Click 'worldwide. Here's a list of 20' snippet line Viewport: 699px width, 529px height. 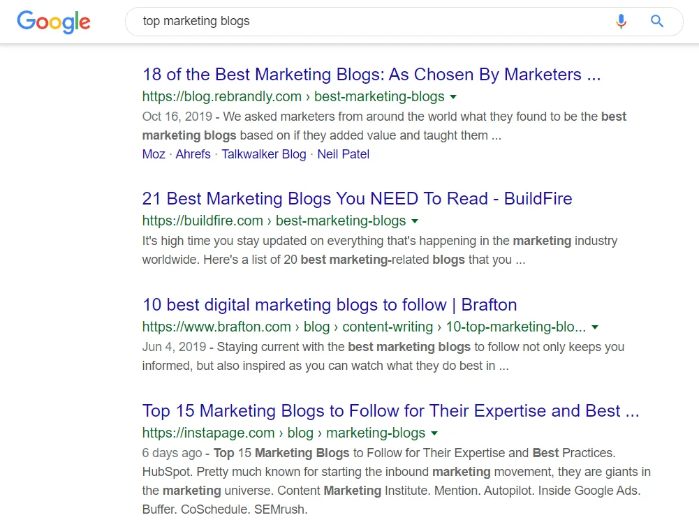click(334, 260)
